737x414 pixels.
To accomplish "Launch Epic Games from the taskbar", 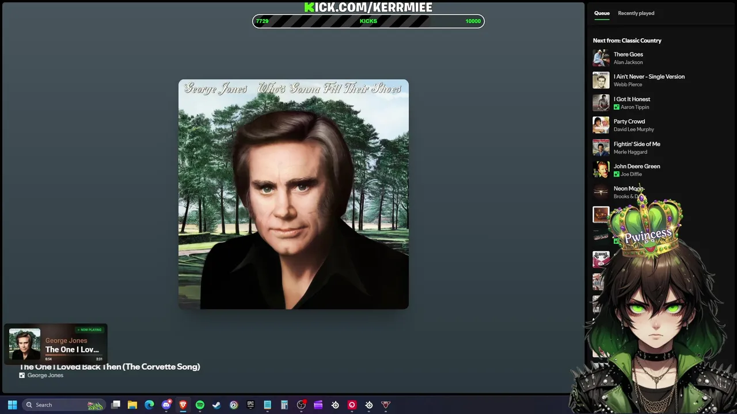I will tap(250, 405).
